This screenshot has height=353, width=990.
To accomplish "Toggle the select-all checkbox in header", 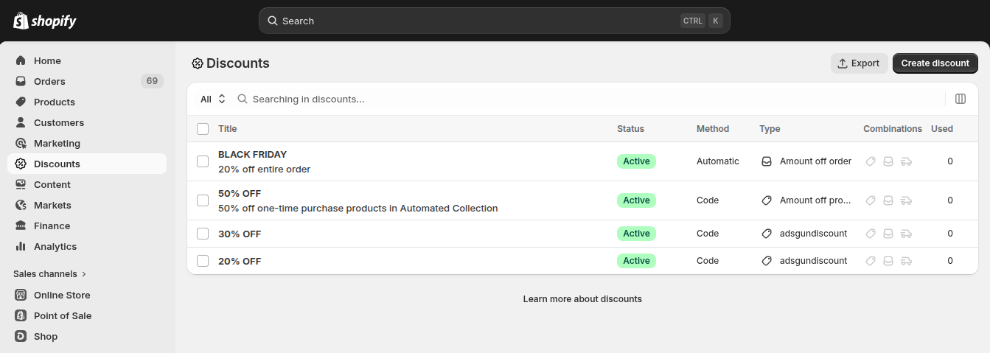I will click(203, 129).
